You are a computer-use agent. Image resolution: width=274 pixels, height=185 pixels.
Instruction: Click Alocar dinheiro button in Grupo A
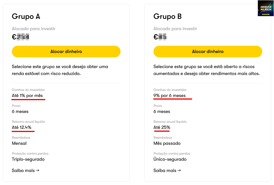(x=66, y=52)
